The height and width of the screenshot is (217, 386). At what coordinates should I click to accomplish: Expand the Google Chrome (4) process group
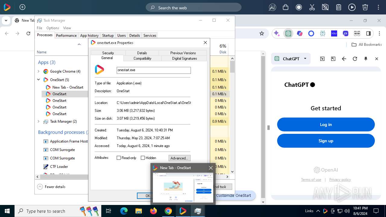pyautogui.click(x=38, y=71)
